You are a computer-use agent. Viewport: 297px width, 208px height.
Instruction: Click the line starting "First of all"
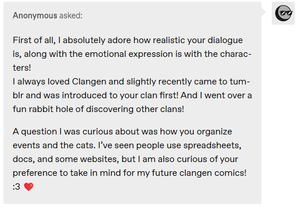(x=128, y=40)
